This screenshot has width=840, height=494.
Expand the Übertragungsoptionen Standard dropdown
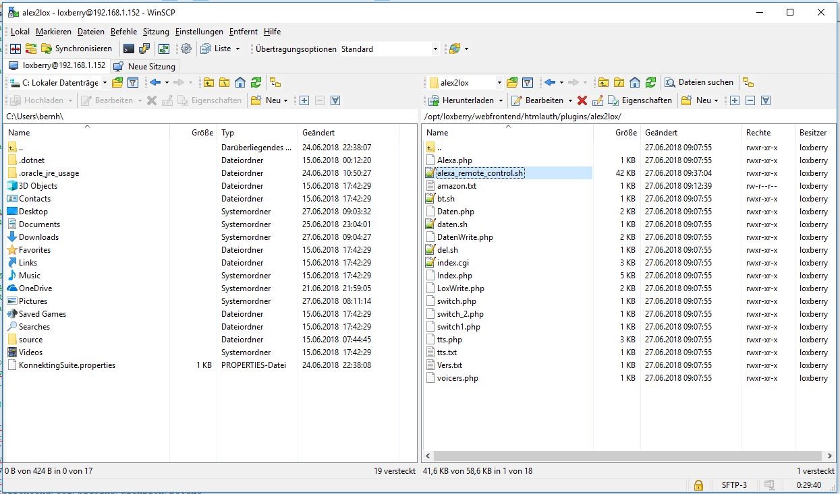[435, 49]
